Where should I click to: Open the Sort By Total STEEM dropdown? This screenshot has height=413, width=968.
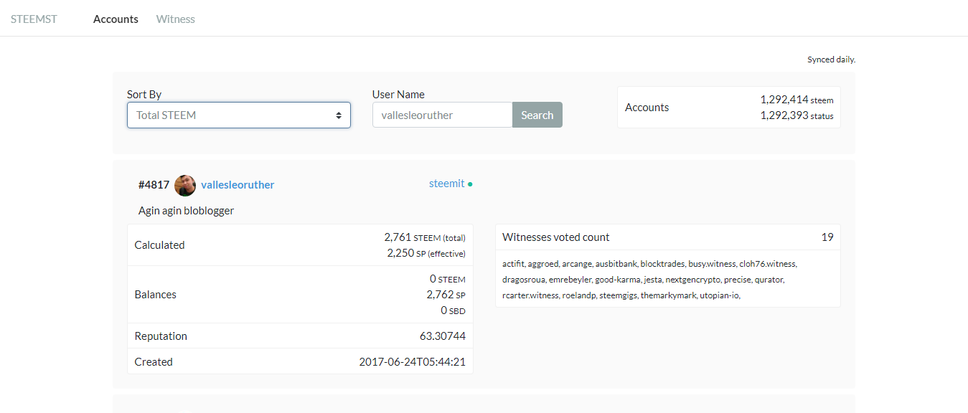pos(239,115)
